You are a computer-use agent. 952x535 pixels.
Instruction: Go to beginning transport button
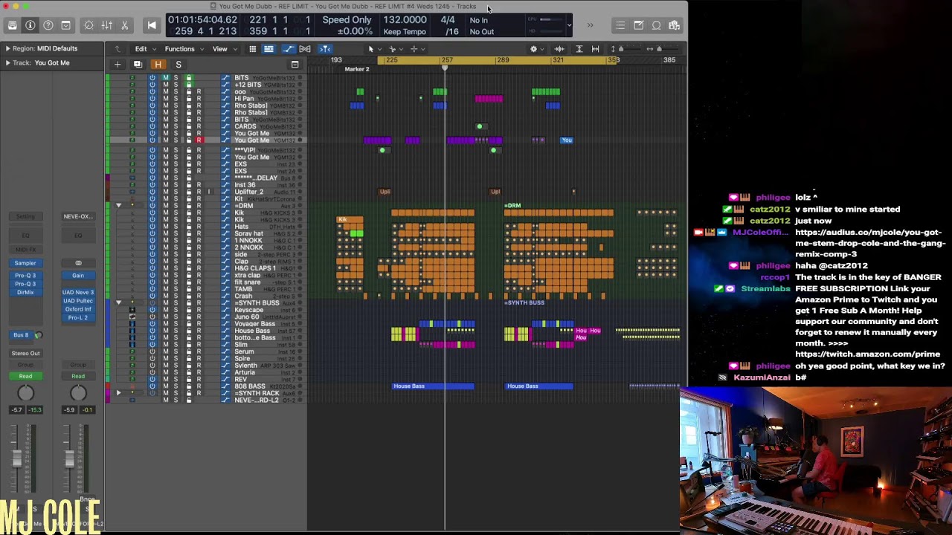[152, 25]
